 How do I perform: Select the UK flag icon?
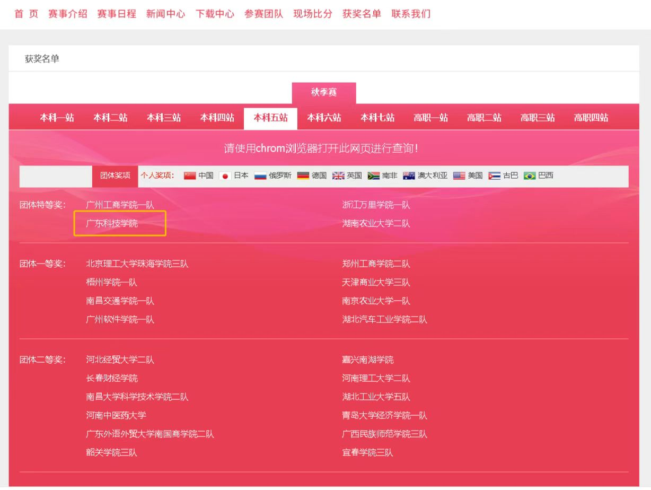click(338, 176)
